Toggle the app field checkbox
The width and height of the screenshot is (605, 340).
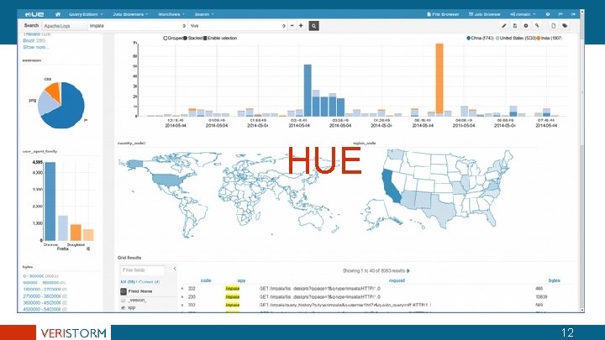[x=123, y=307]
